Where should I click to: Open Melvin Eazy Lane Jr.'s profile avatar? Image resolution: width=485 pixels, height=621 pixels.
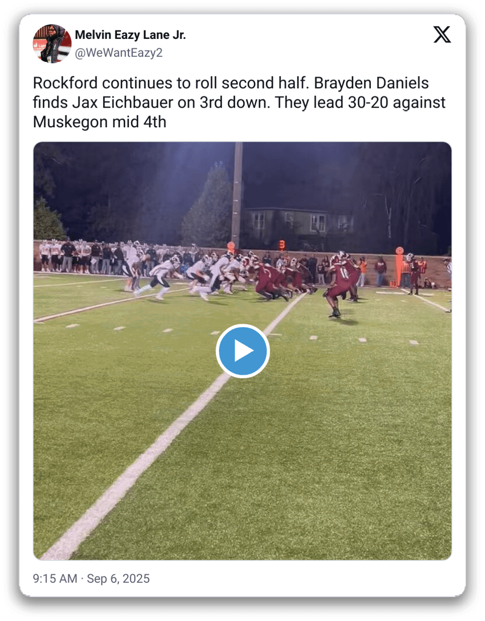coord(52,44)
